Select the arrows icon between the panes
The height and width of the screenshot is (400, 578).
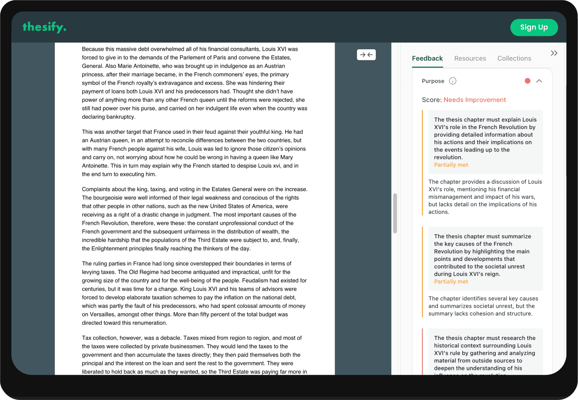[x=366, y=55]
